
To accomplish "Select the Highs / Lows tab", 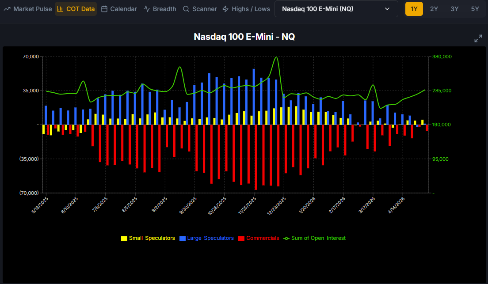I will pos(246,9).
